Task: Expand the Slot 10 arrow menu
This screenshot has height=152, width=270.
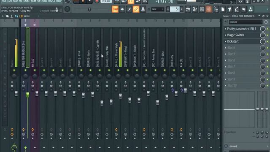Action: pos(225,86)
